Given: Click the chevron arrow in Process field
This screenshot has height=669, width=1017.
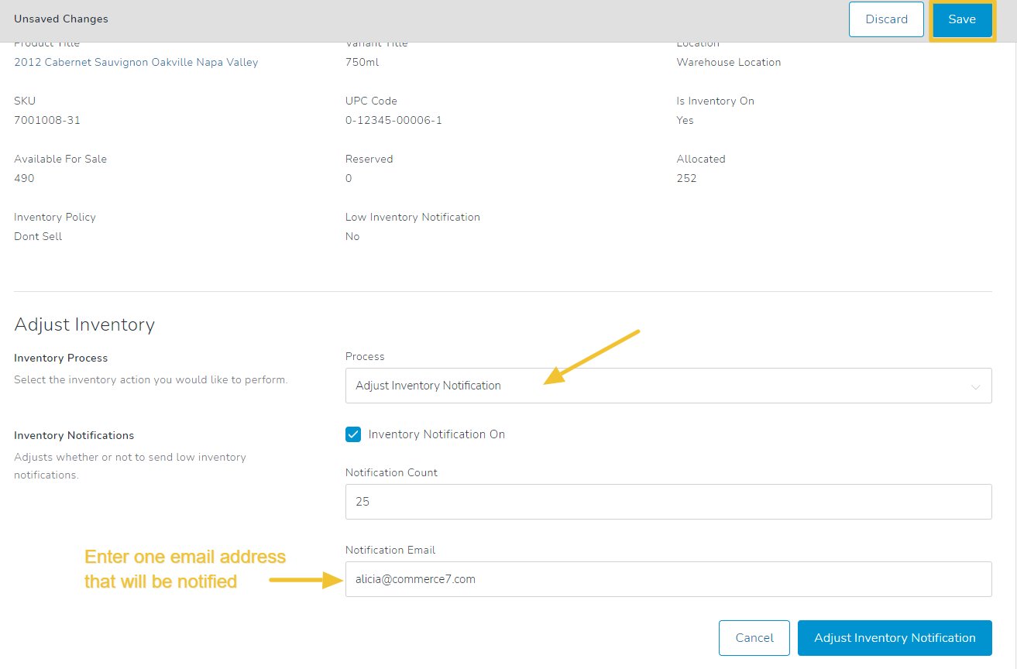Looking at the screenshot, I should 975,386.
